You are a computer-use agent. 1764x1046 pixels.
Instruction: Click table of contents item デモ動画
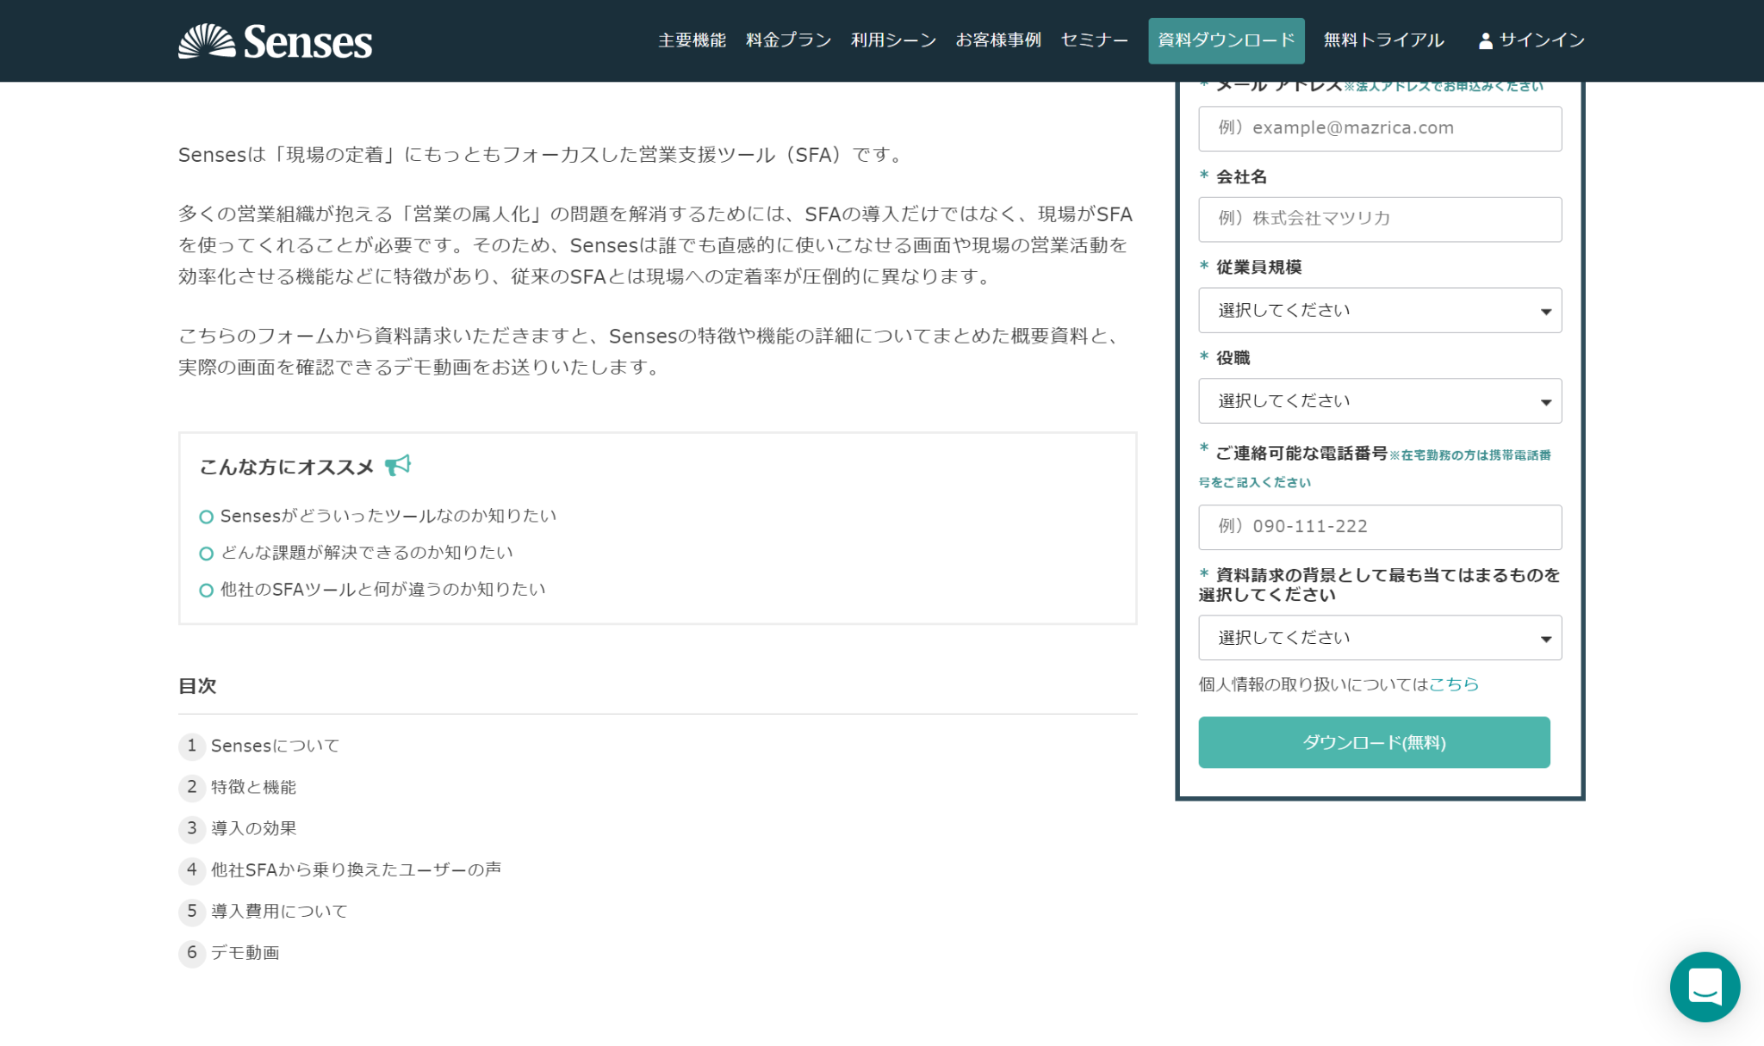coord(245,952)
